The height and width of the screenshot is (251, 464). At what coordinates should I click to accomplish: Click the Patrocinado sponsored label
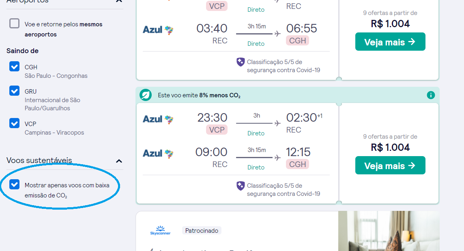click(x=202, y=231)
